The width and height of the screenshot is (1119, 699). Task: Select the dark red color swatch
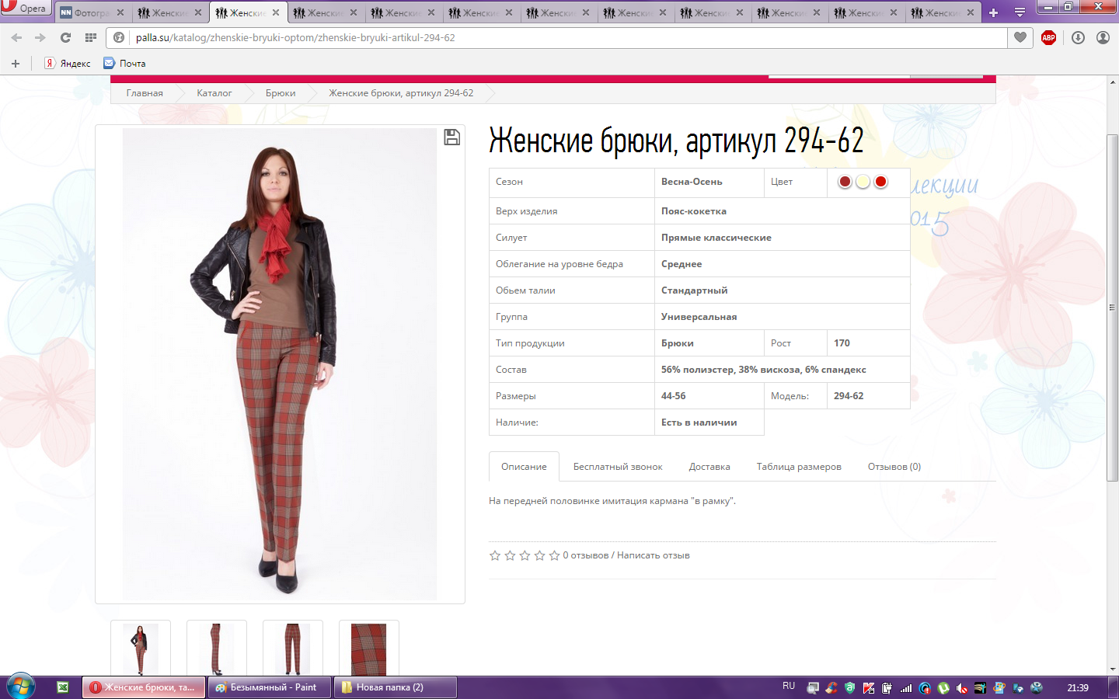845,182
